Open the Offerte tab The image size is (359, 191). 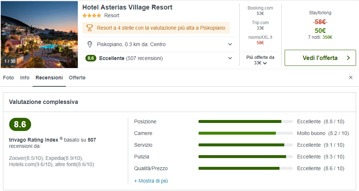click(77, 78)
